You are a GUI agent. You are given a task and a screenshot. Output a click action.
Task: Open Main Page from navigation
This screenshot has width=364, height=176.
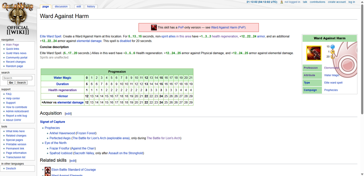point(13,45)
